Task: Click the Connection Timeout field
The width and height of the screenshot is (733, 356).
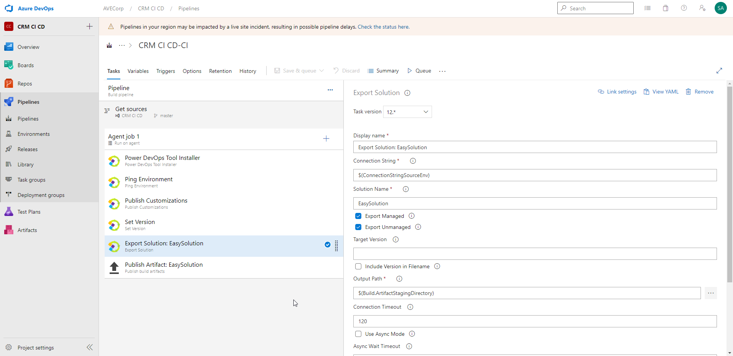Action: pyautogui.click(x=535, y=321)
